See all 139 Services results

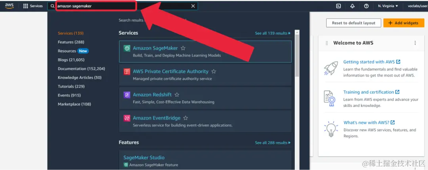pyautogui.click(x=273, y=33)
